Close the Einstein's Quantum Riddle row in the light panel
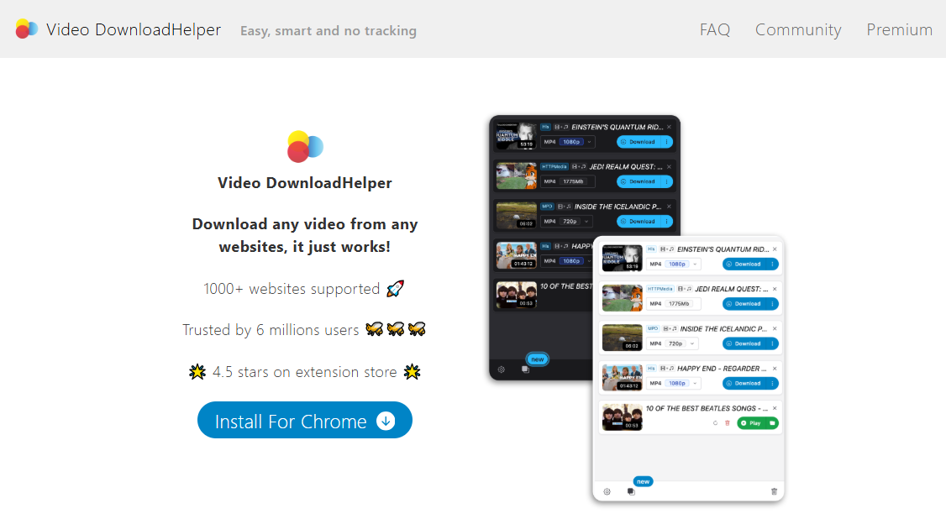The image size is (946, 524). tap(775, 249)
